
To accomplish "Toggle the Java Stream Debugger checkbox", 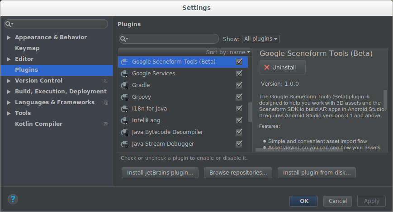I will [x=239, y=144].
